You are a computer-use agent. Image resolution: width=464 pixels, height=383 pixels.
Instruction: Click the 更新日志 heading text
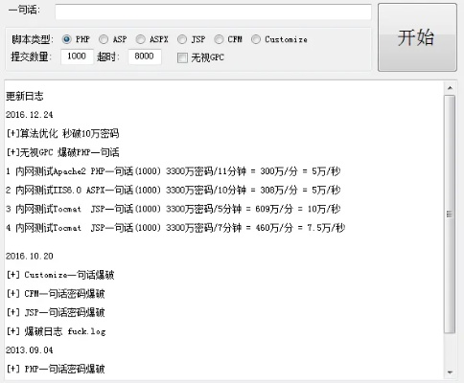tap(25, 96)
